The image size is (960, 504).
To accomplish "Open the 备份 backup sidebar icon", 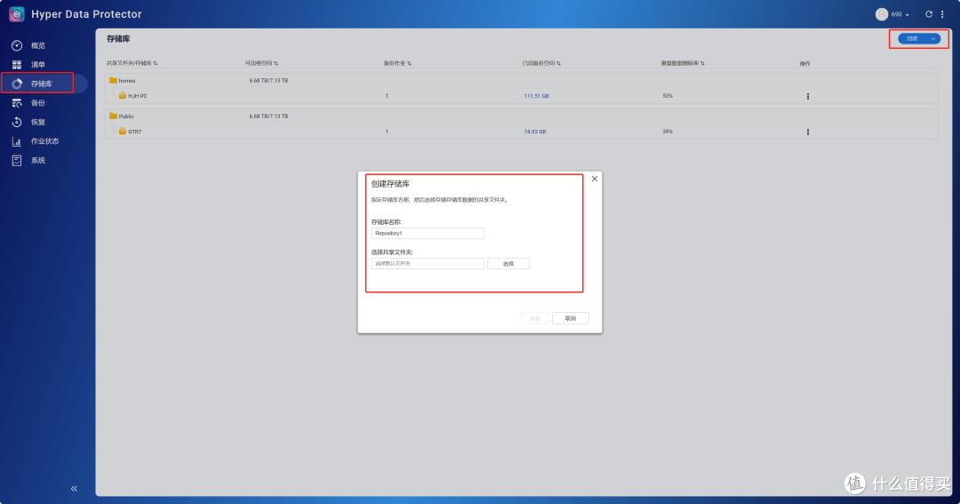I will [17, 103].
